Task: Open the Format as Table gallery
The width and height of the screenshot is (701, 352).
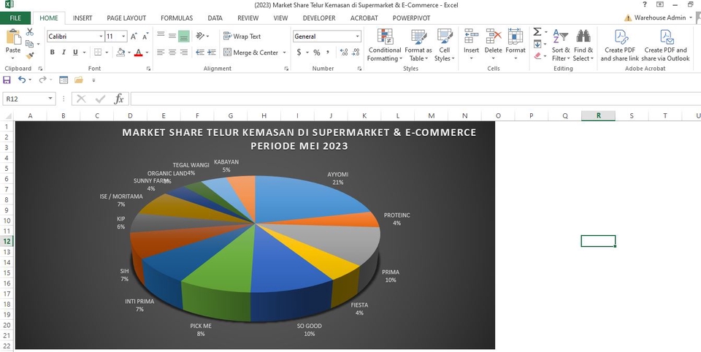Action: [418, 45]
